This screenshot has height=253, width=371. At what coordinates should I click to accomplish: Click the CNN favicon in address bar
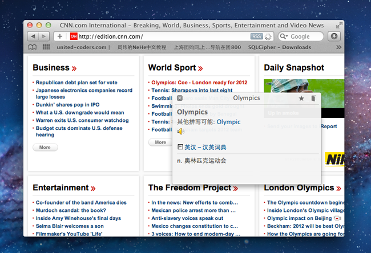click(x=74, y=36)
